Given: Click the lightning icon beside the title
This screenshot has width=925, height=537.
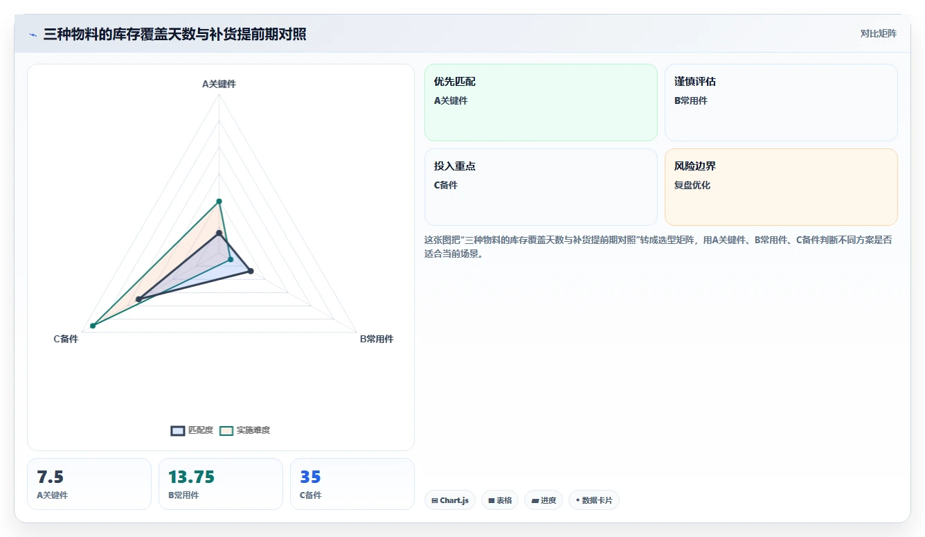Looking at the screenshot, I should (x=33, y=34).
